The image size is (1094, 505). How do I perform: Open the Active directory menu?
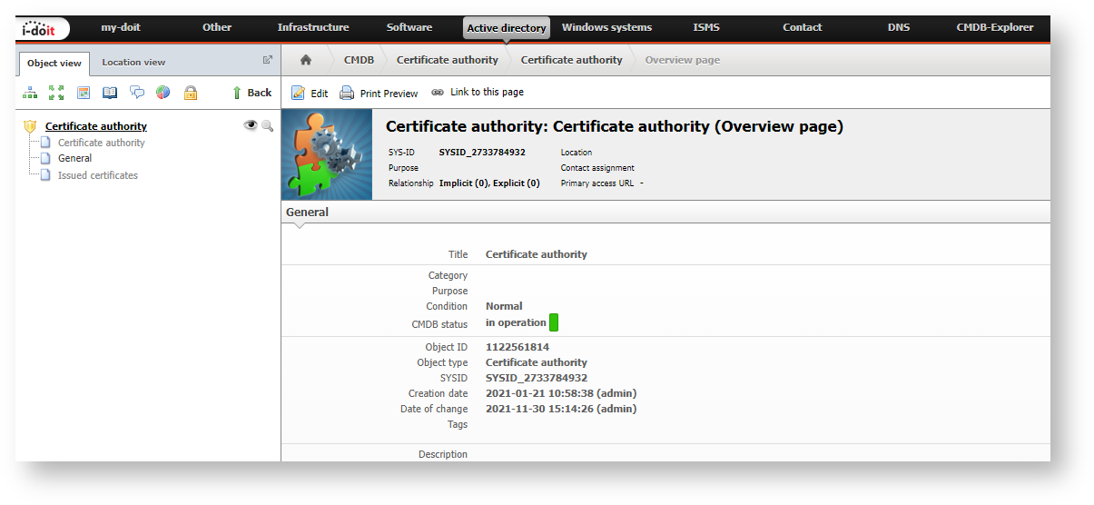pos(507,28)
